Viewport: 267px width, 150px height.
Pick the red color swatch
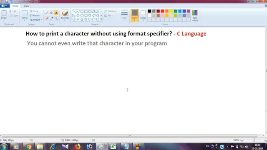click(163, 11)
